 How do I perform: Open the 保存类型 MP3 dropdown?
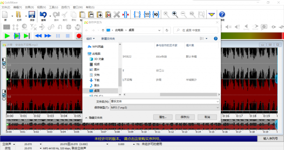click(x=165, y=108)
